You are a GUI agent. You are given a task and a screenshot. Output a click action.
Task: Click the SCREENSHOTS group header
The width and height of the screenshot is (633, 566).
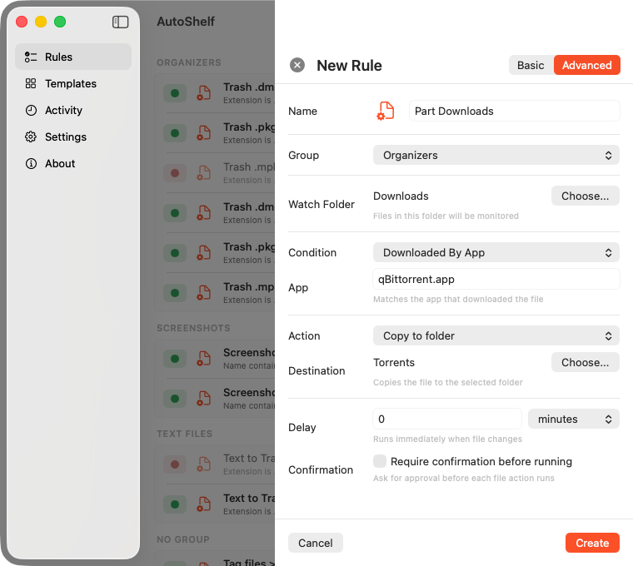click(193, 328)
